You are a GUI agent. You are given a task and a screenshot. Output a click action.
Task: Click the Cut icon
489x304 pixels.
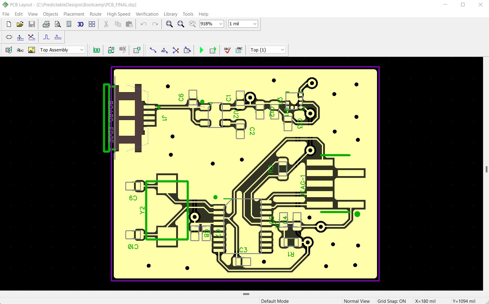tap(106, 24)
